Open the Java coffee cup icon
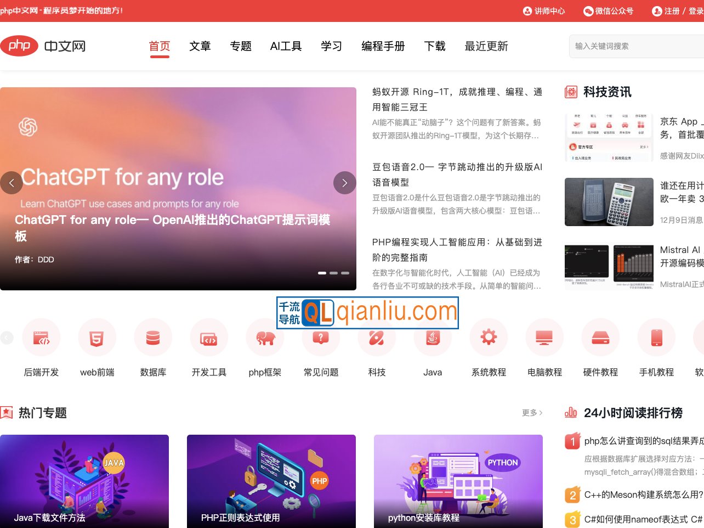This screenshot has height=528, width=704. coord(433,337)
